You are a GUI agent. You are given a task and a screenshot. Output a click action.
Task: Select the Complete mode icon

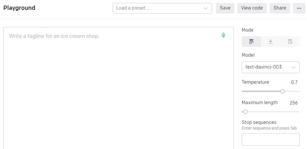(x=251, y=42)
